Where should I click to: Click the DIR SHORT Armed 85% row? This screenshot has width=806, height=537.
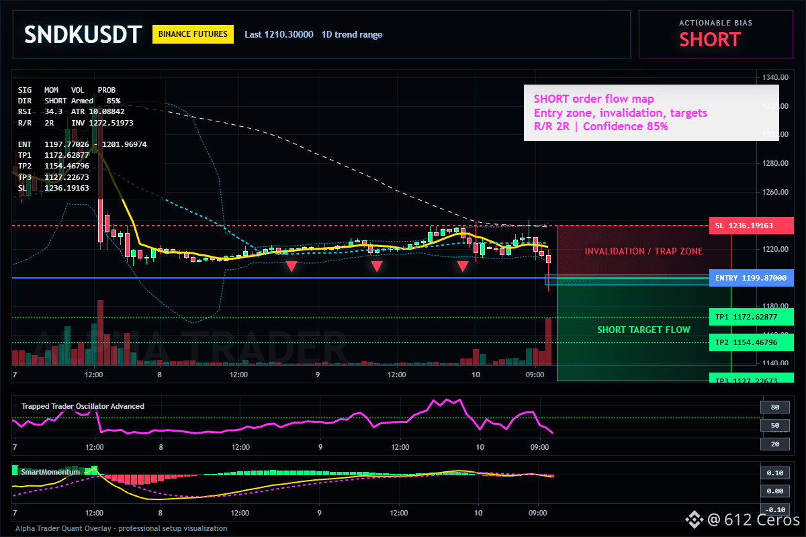coord(69,100)
